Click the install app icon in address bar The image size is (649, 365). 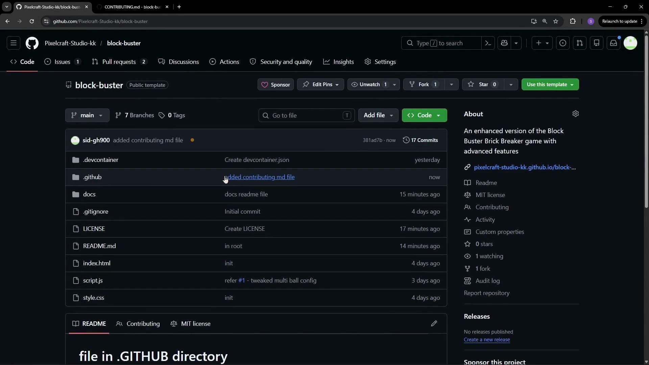tap(534, 21)
